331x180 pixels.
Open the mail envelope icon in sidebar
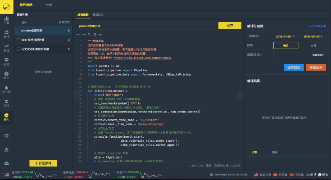click(6, 163)
